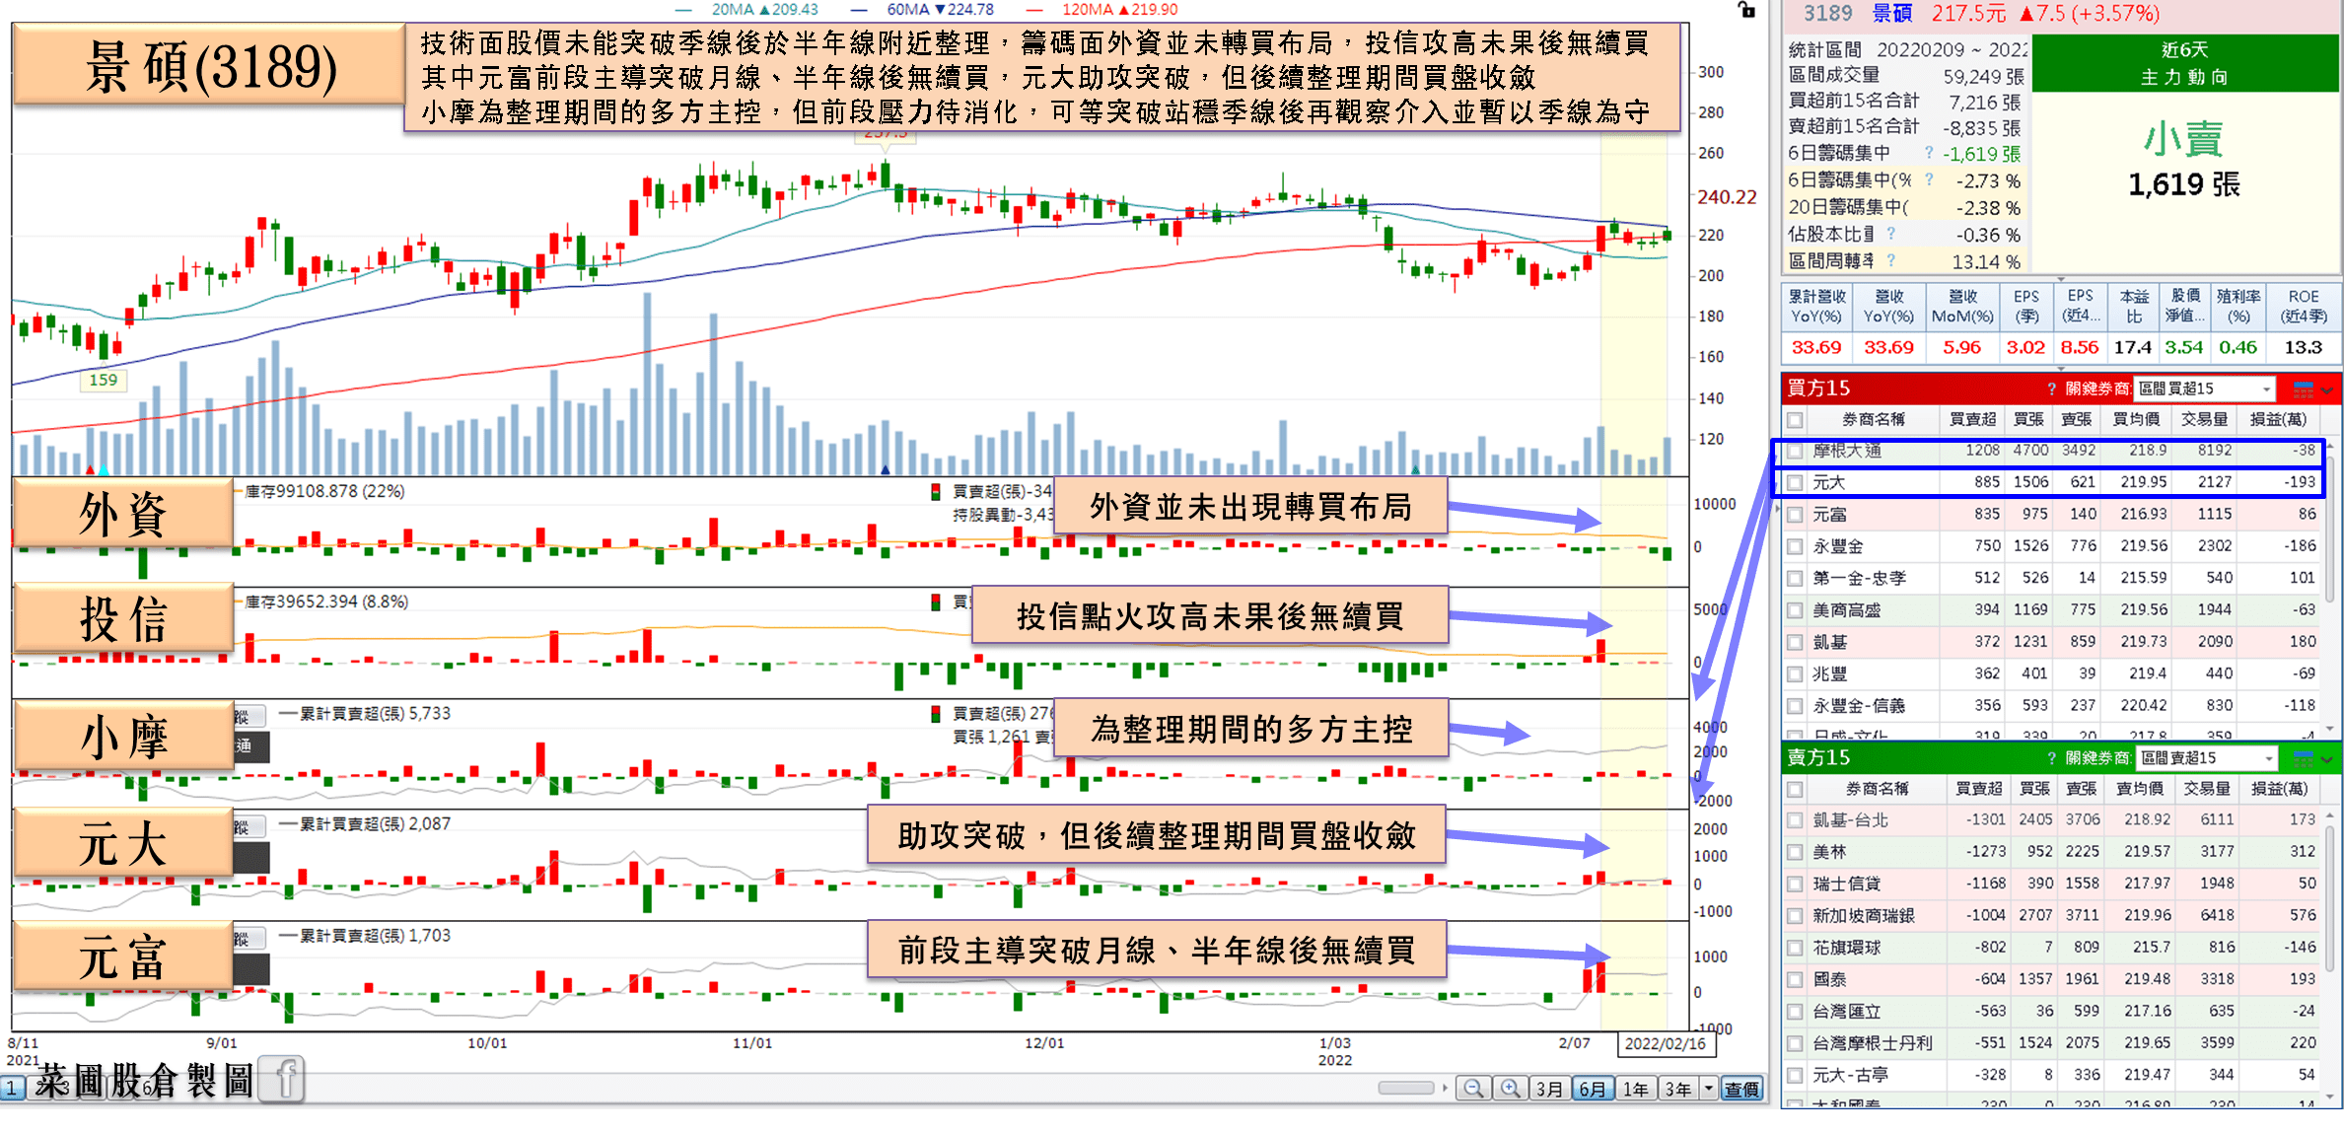The width and height of the screenshot is (2344, 1133).
Task: Click help icon beside 買方15 關鍵券商
Action: click(2052, 389)
